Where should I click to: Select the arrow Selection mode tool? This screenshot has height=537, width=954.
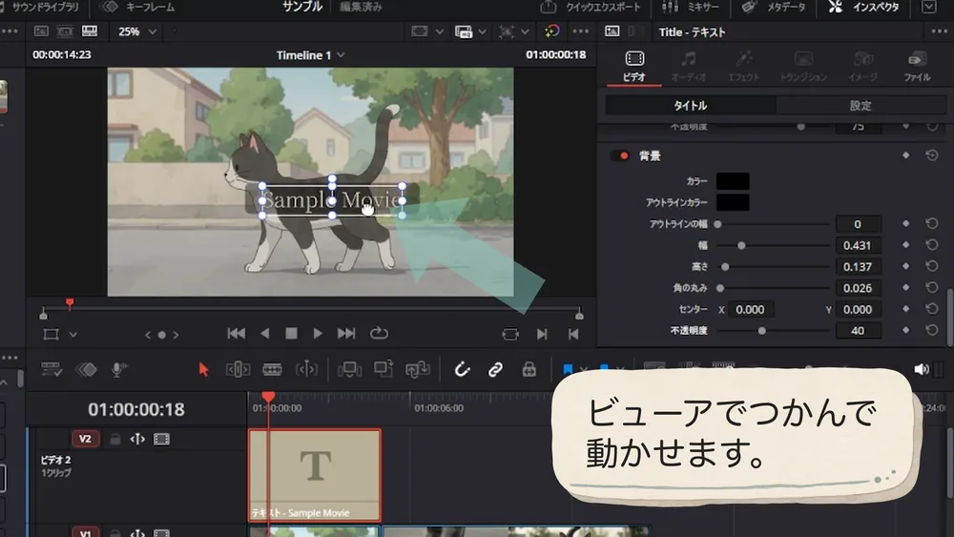tap(204, 369)
